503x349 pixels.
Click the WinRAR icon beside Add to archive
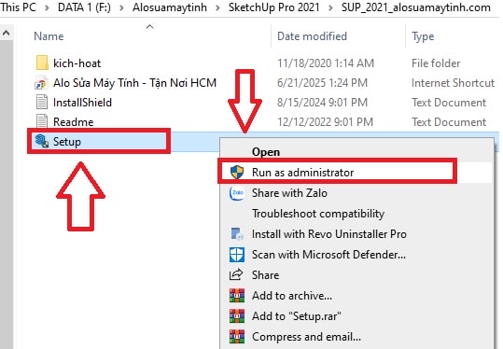[x=237, y=296]
